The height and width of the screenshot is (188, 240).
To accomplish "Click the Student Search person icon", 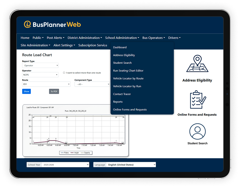I will (x=197, y=131).
